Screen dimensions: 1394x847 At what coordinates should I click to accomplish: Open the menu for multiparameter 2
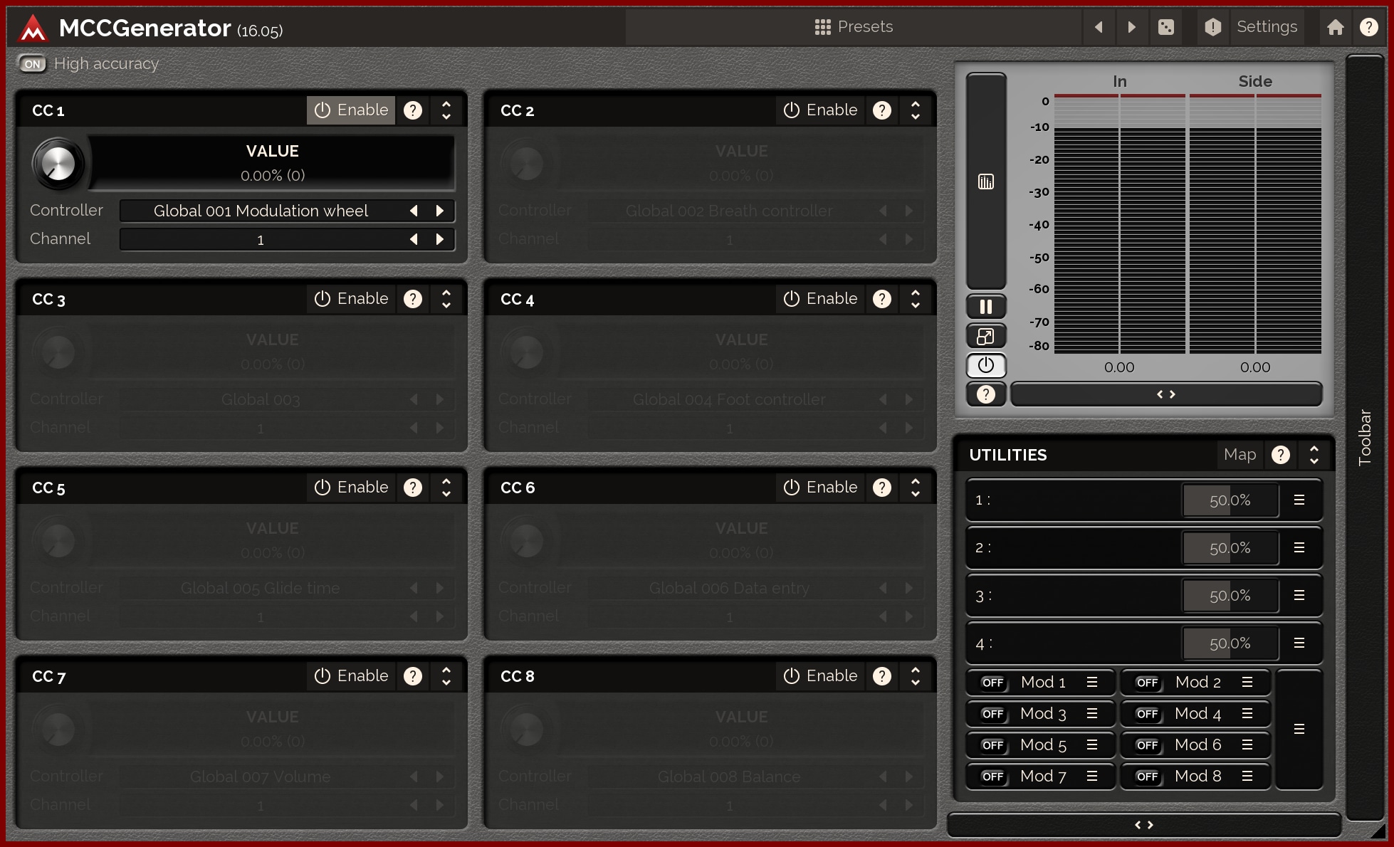1299,548
